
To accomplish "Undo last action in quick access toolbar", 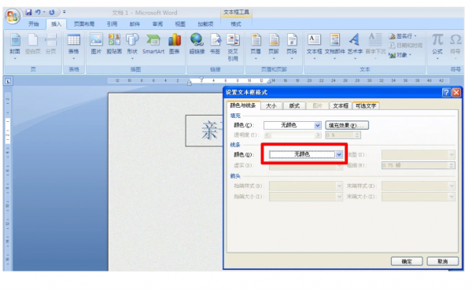I will click(x=38, y=13).
